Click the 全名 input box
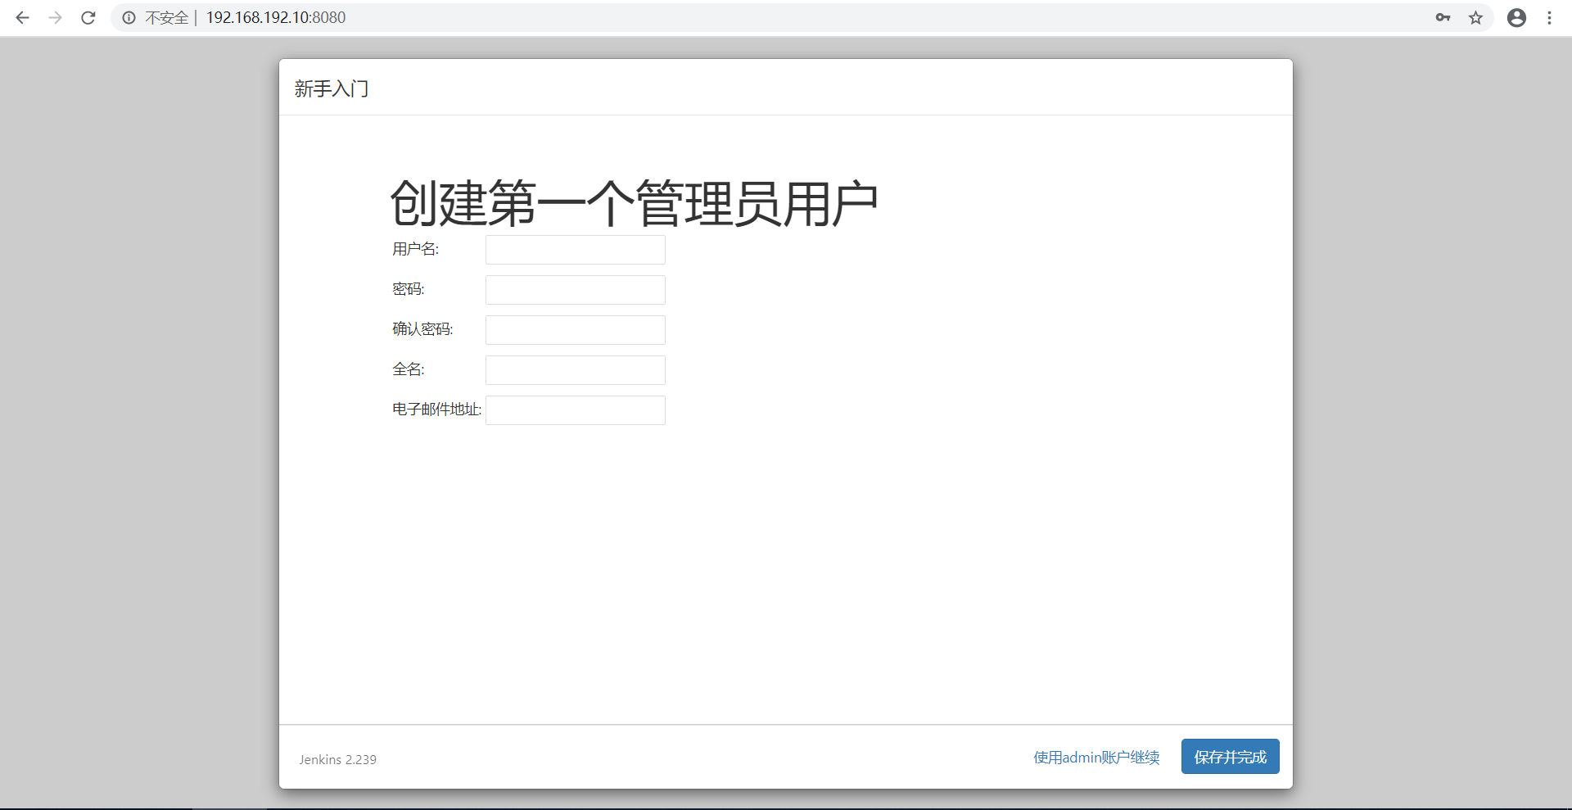Screen dimensions: 1572x810 (x=575, y=370)
